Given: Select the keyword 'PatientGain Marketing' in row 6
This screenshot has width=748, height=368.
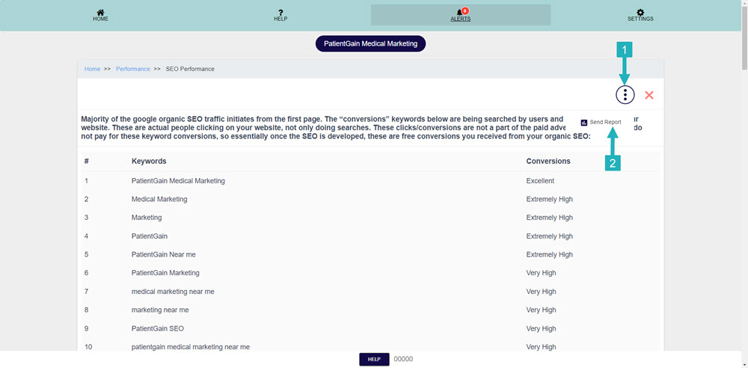Looking at the screenshot, I should 165,273.
